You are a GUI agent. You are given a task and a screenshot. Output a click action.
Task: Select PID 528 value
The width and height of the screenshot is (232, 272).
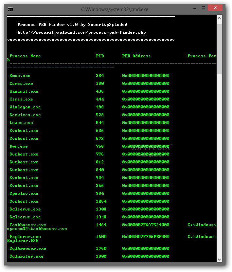click(x=100, y=115)
